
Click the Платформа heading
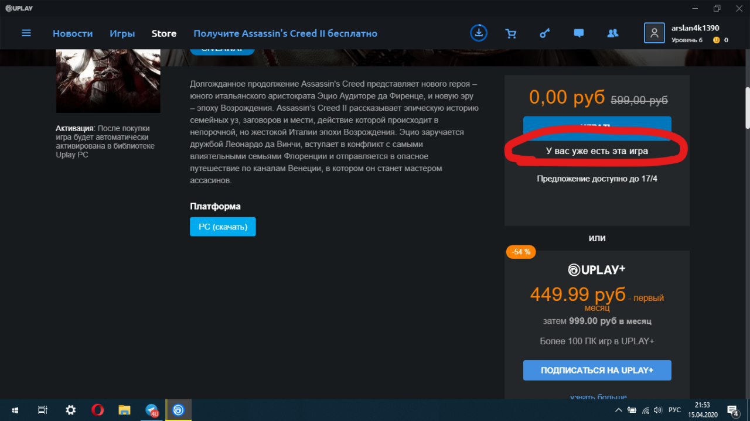coord(215,206)
